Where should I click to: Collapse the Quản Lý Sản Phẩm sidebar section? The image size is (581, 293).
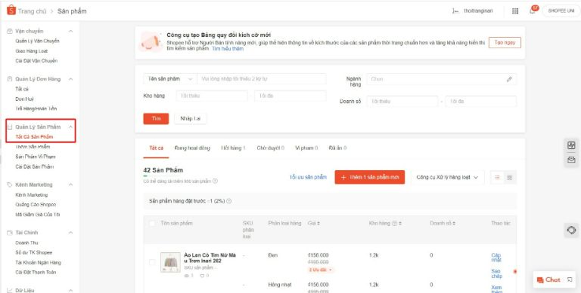point(70,127)
